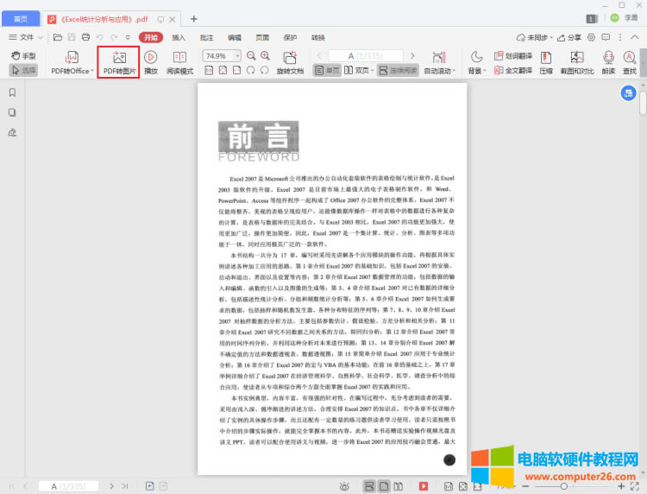
Task: Start slideshow with 播放 icon
Action: point(151,62)
